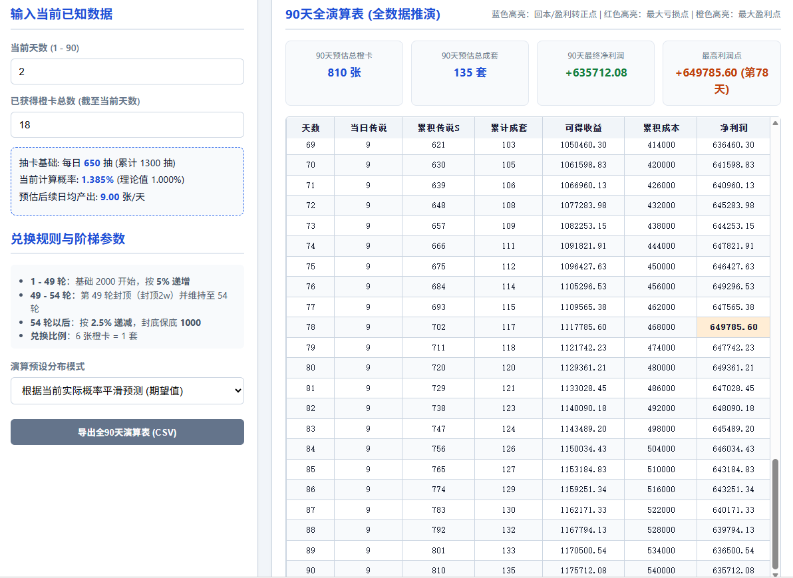The image size is (793, 578).
Task: Click cumulative legend cell 729
Action: [x=438, y=388]
